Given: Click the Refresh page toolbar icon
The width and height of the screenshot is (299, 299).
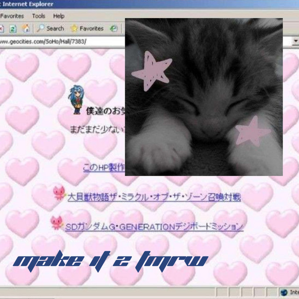Looking at the screenshot, I should click(x=13, y=28).
